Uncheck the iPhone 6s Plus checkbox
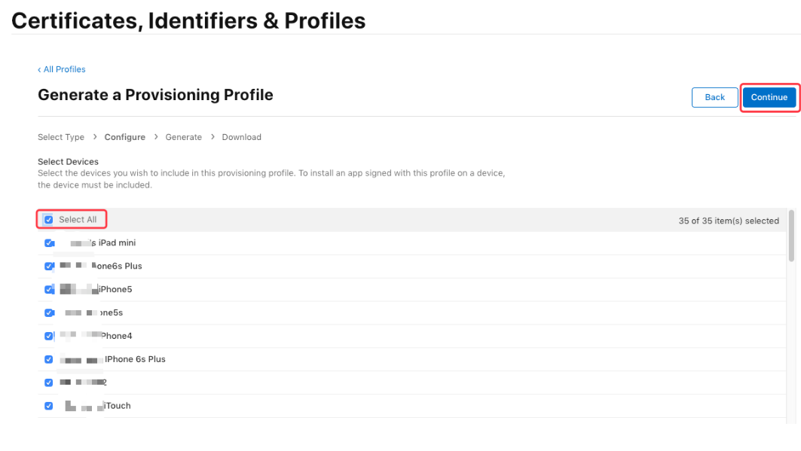This screenshot has height=451, width=801. 49,359
